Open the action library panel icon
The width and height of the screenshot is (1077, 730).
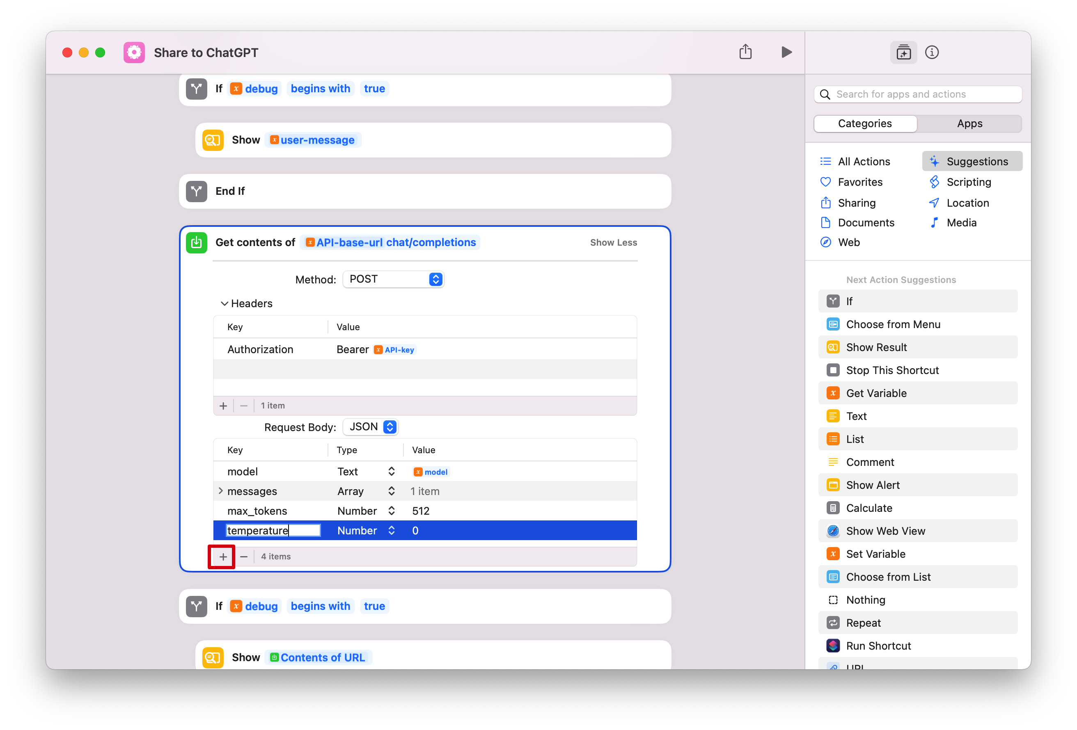coord(904,52)
